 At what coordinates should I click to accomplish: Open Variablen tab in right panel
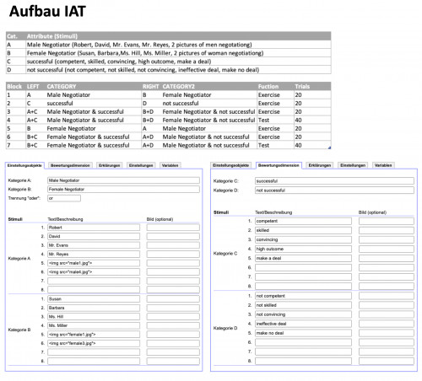click(383, 165)
